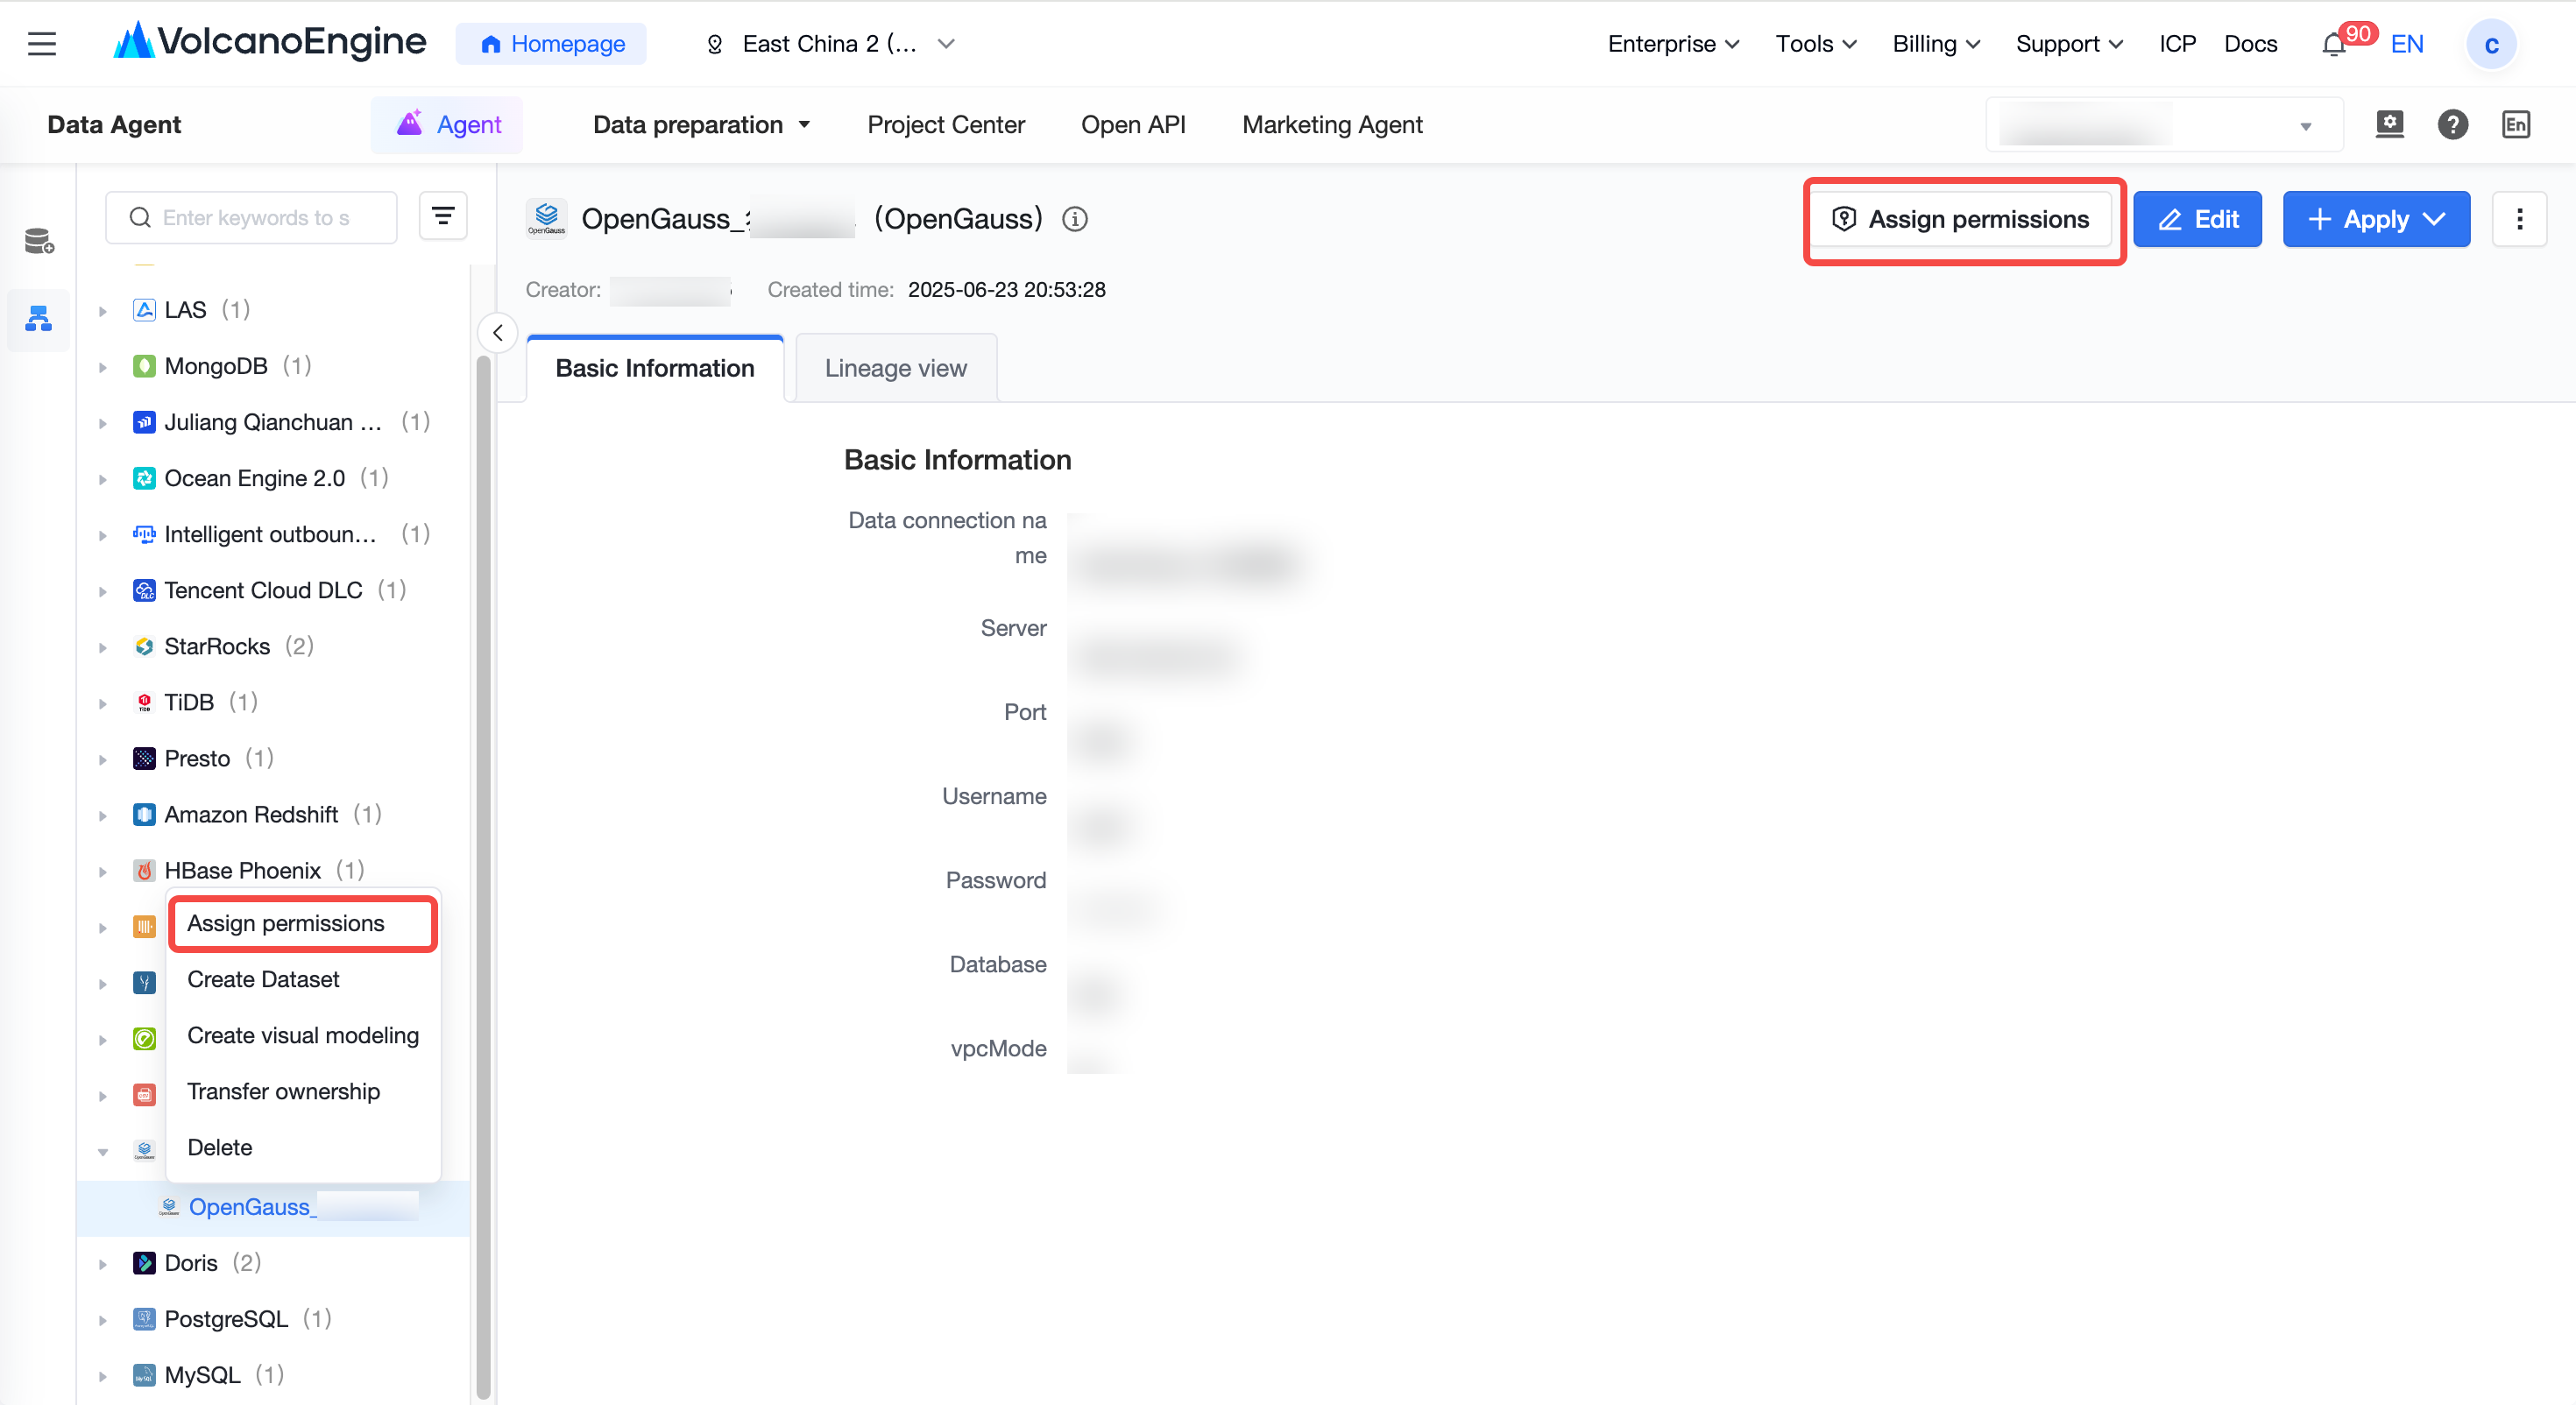Viewport: 2576px width, 1405px height.
Task: Choose Transfer ownership from context menu
Action: pyautogui.click(x=284, y=1091)
